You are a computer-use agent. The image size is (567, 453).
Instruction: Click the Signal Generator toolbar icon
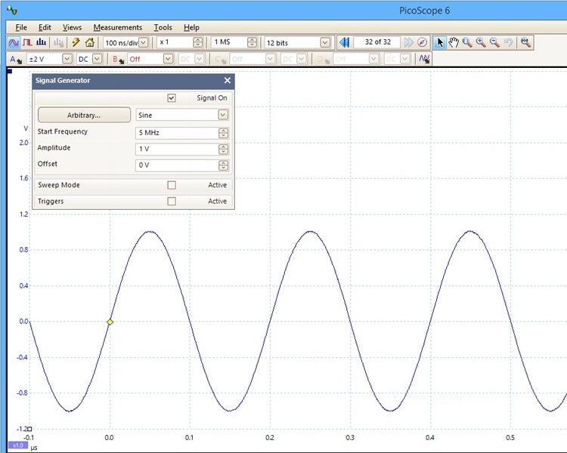pos(425,59)
